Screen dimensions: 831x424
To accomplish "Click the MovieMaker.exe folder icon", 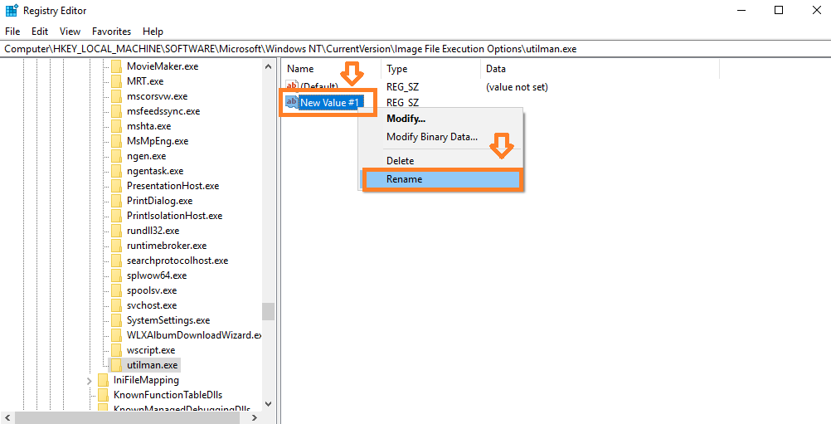I will (116, 66).
